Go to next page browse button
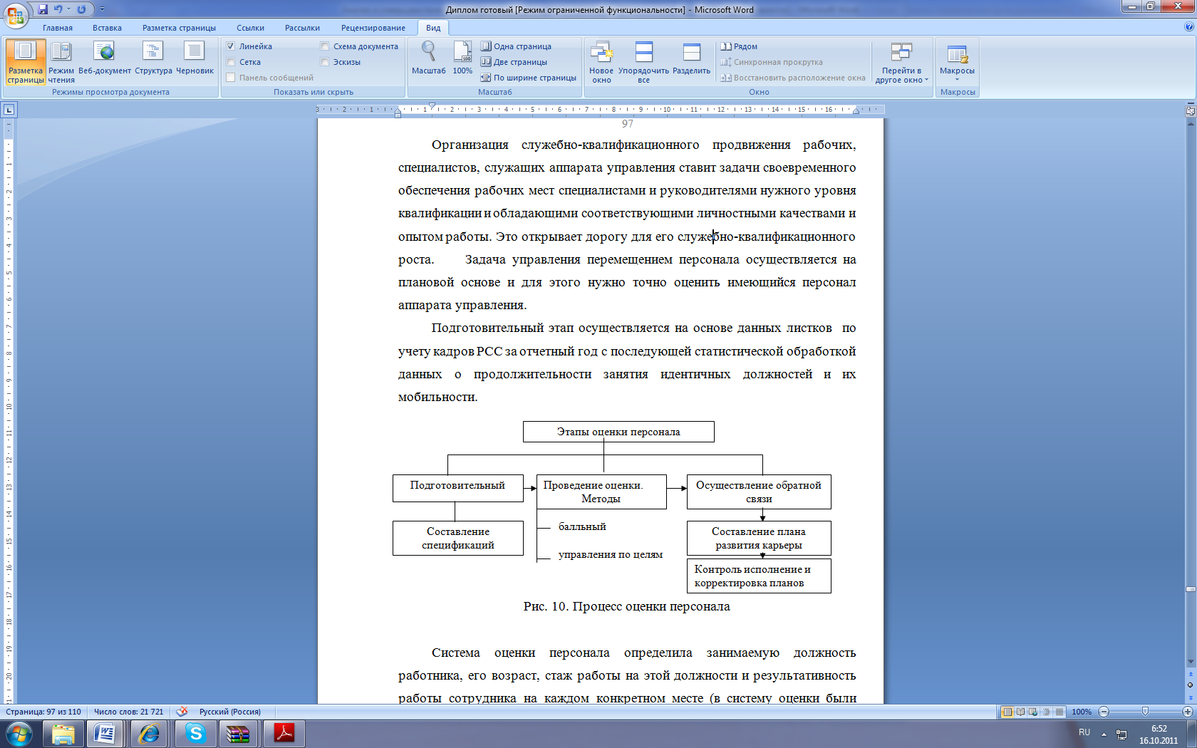1197x748 pixels. click(1190, 697)
